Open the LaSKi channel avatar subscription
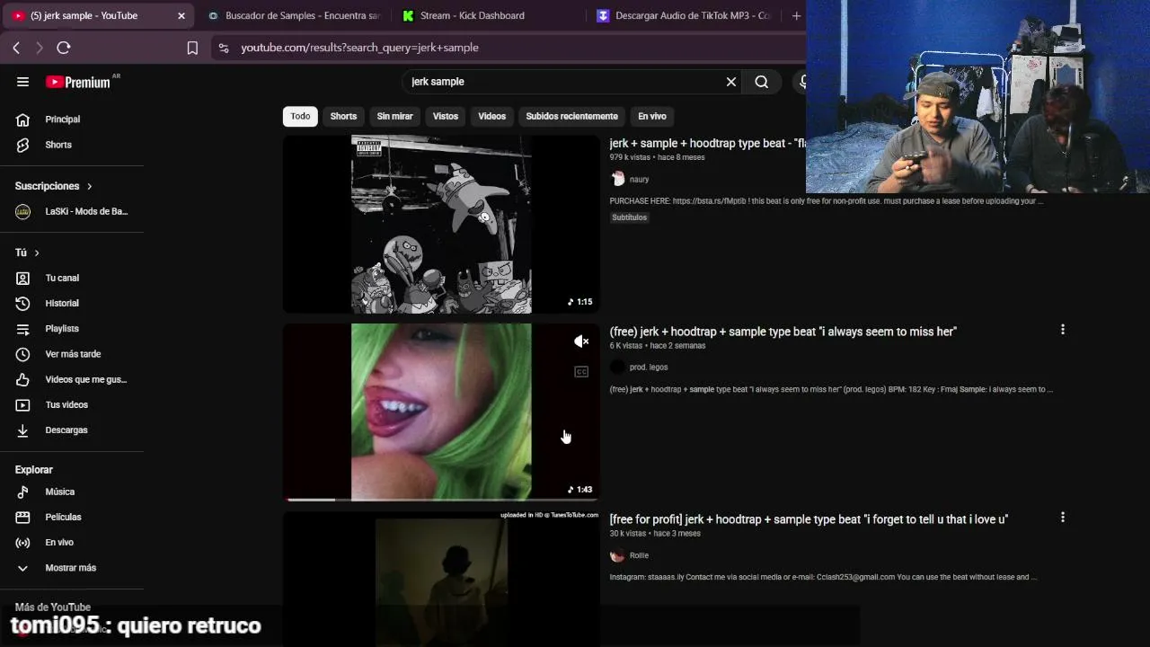This screenshot has height=647, width=1150. click(x=23, y=211)
